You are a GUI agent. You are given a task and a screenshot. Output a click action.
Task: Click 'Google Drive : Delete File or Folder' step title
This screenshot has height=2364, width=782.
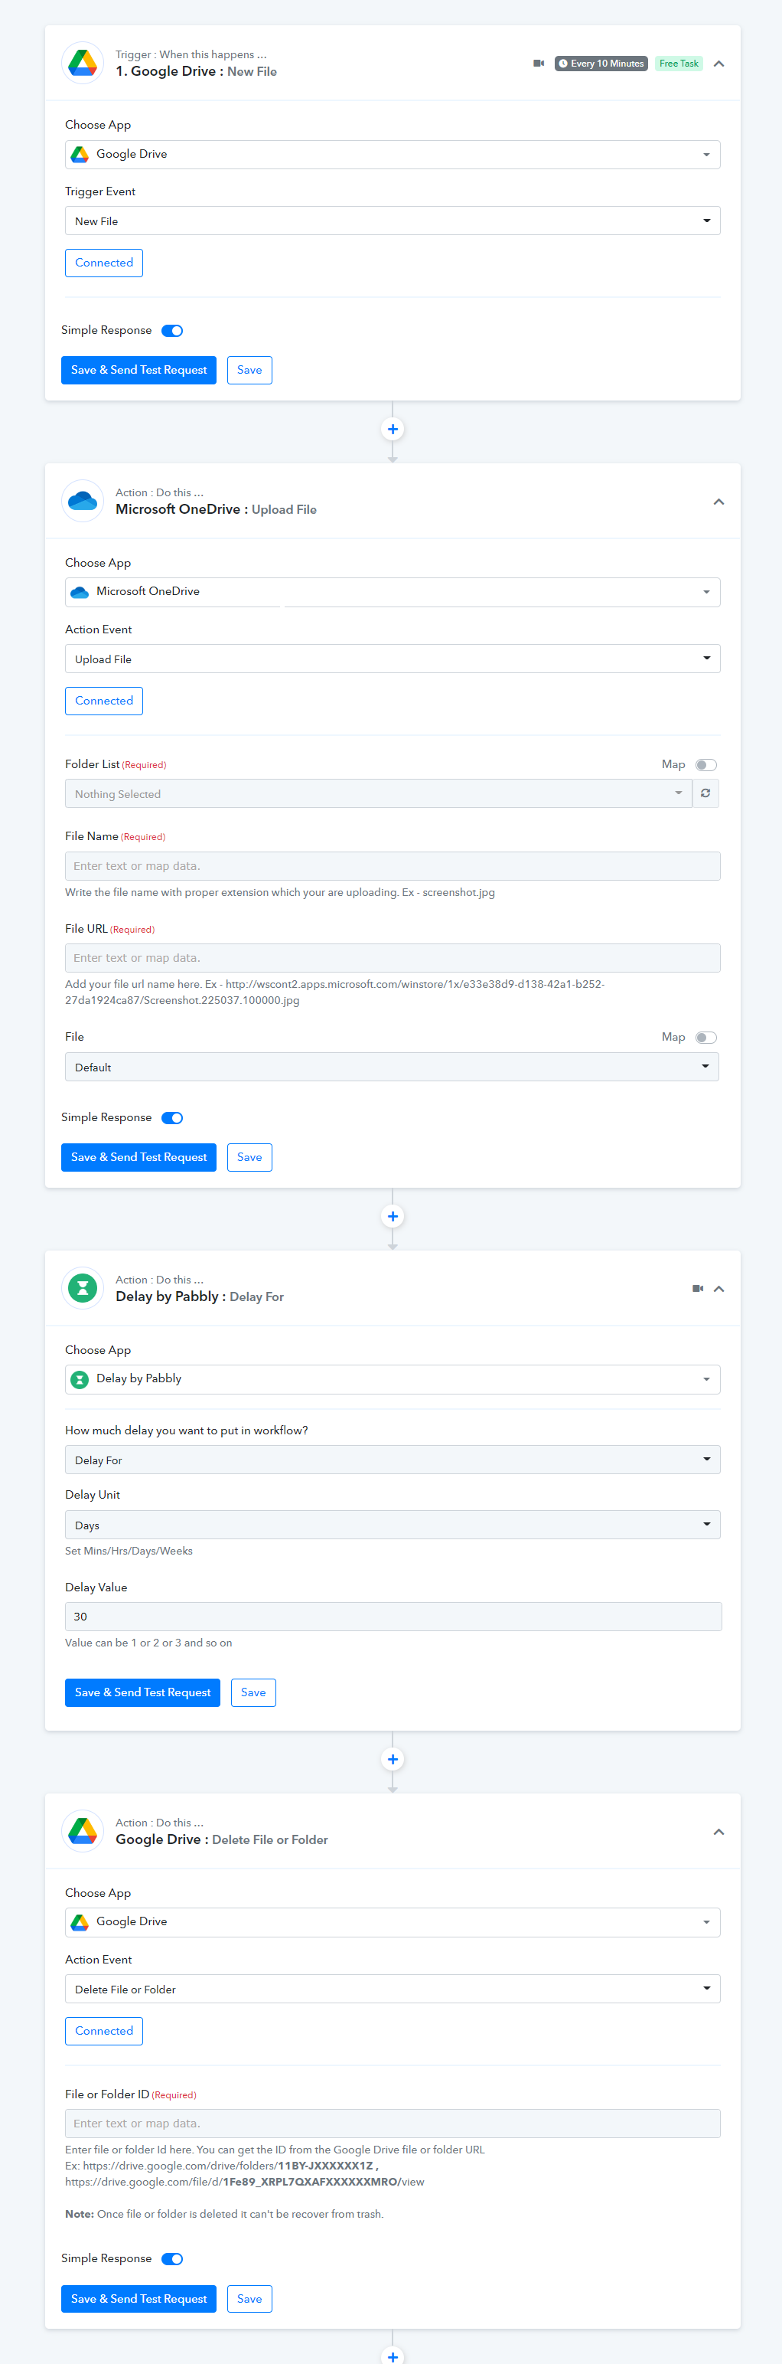(222, 1840)
